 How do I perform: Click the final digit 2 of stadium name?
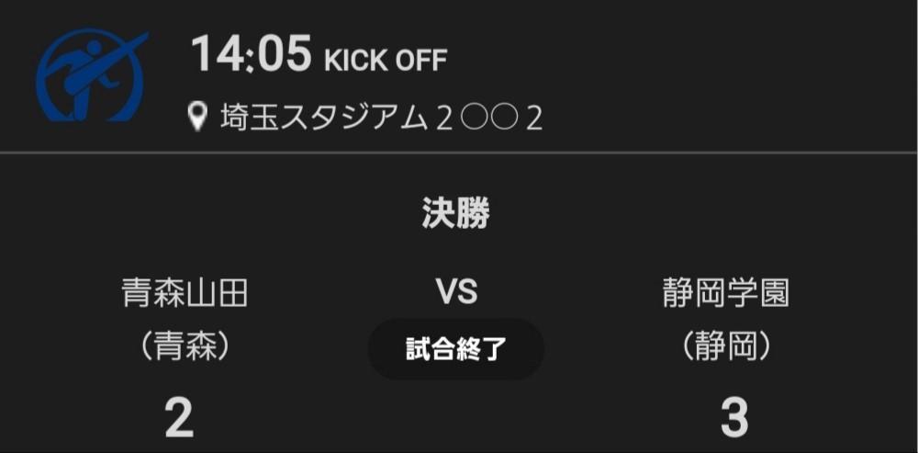[533, 119]
